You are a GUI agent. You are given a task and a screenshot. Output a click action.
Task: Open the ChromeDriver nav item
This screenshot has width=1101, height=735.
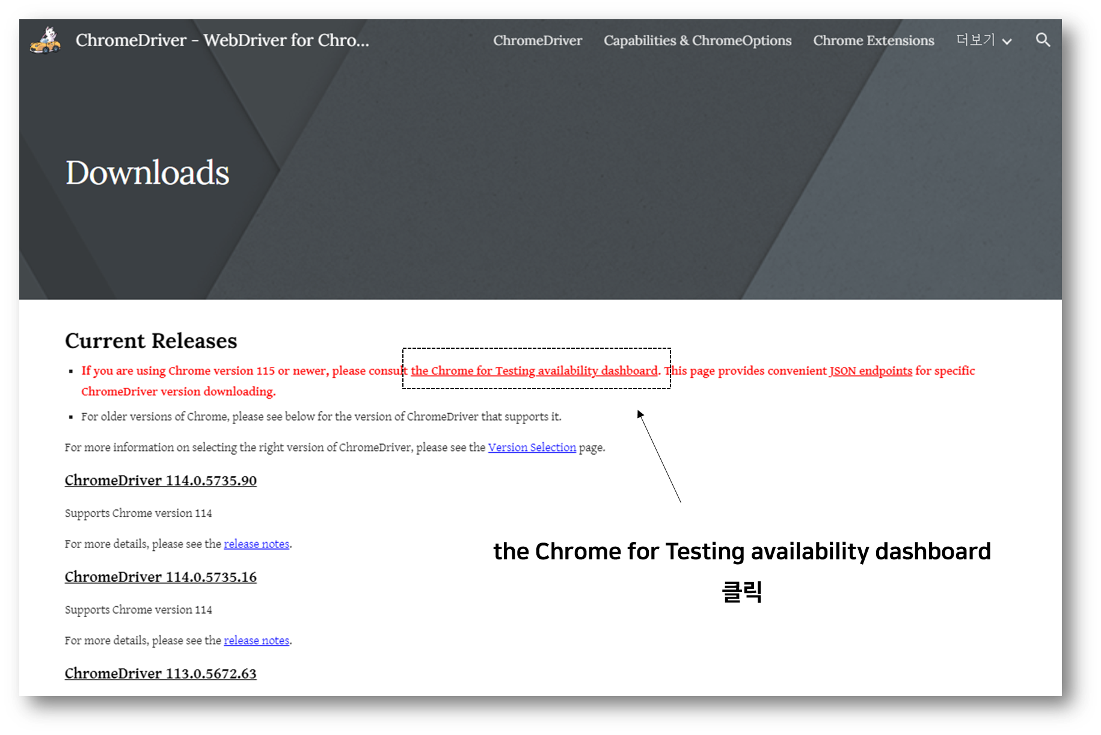[538, 40]
